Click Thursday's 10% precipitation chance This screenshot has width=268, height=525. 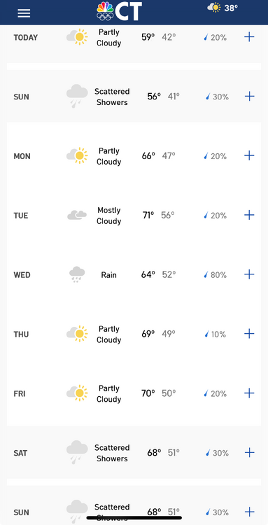pos(216,334)
